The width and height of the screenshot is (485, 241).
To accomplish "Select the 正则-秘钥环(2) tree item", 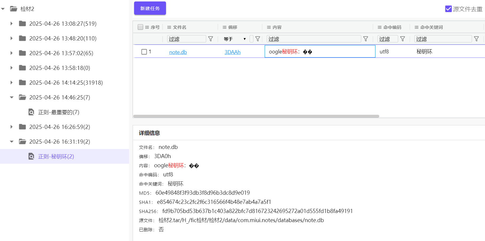I will click(56, 156).
